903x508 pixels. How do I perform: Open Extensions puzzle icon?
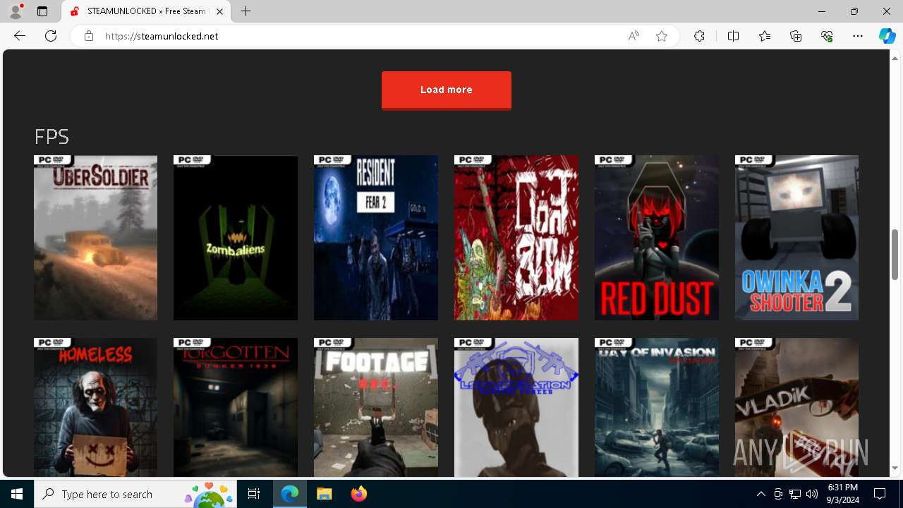(x=699, y=36)
